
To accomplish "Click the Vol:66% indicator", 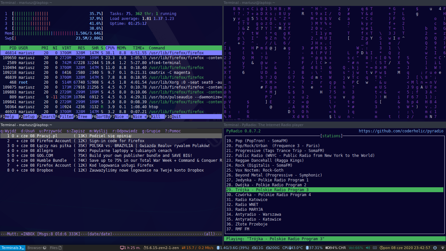I will pos(356,248).
